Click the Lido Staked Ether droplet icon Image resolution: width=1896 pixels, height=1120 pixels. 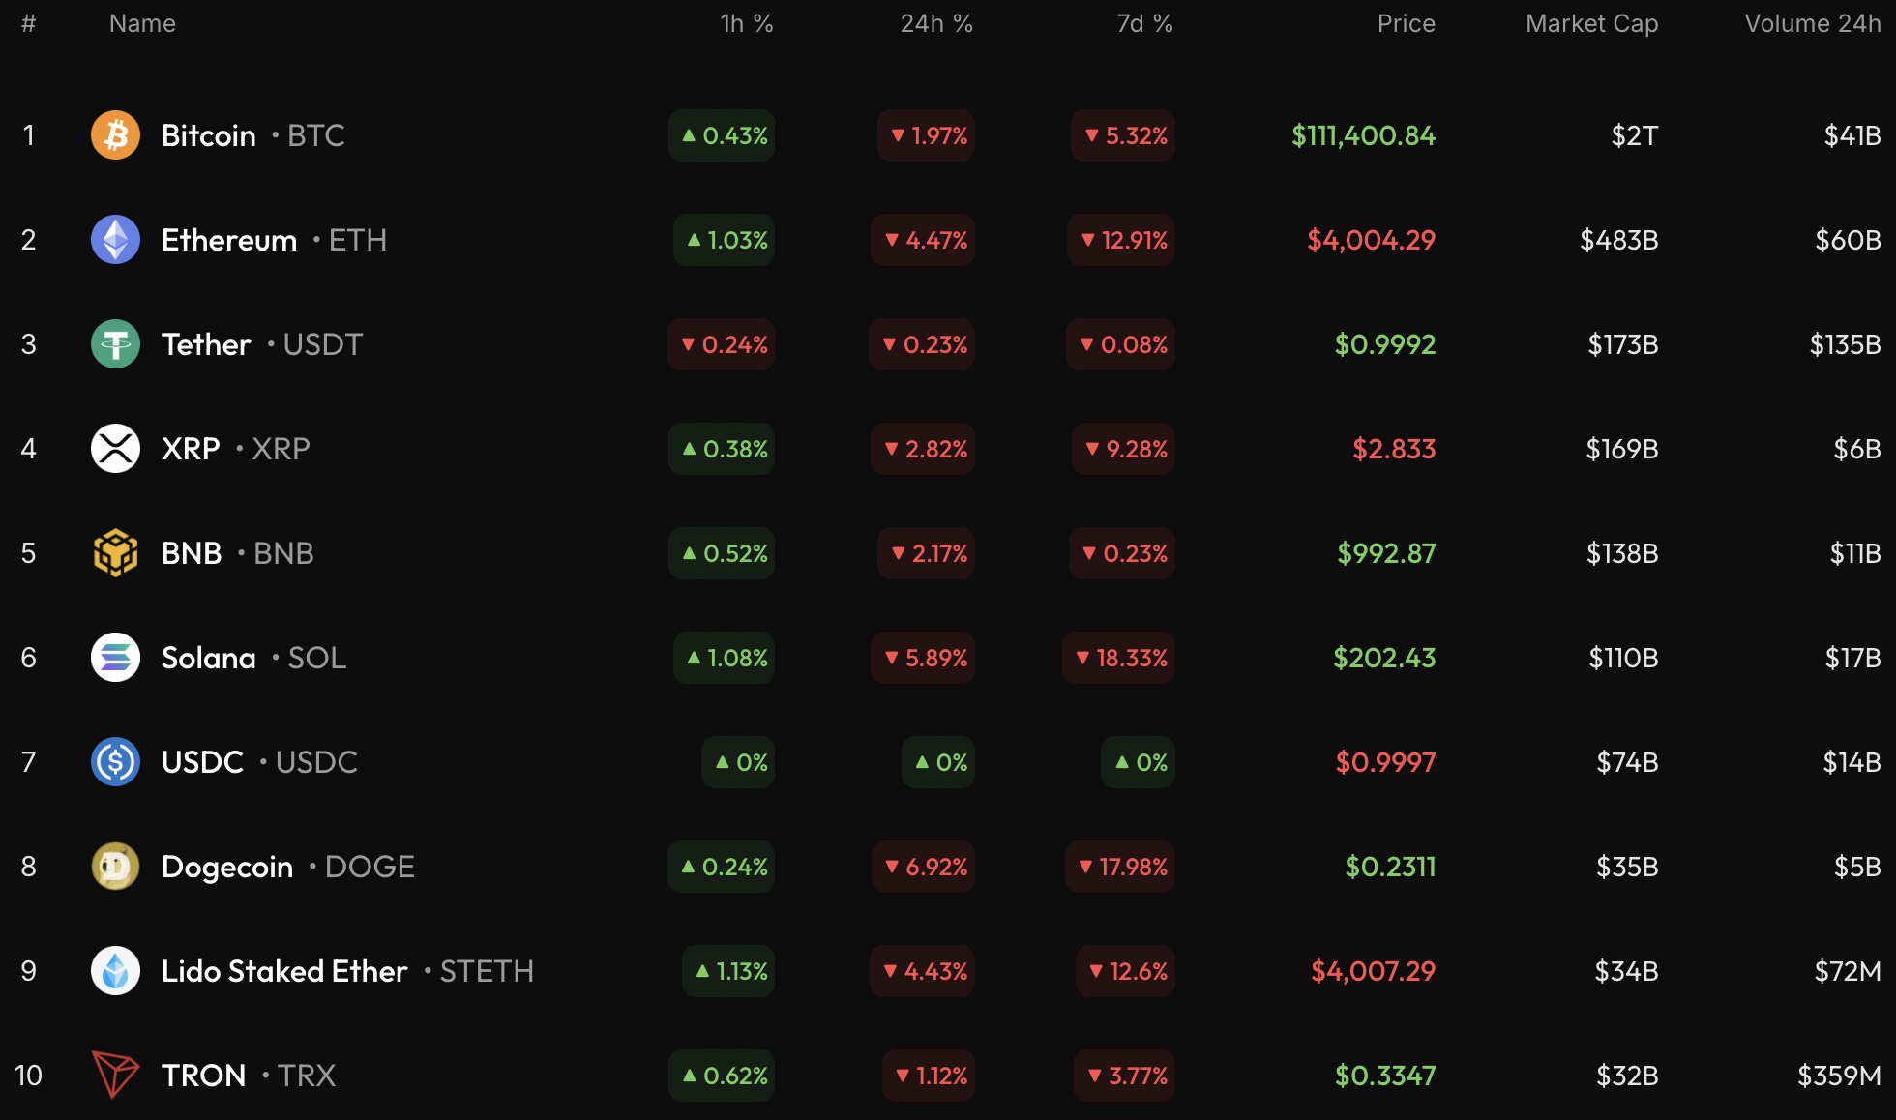click(115, 971)
